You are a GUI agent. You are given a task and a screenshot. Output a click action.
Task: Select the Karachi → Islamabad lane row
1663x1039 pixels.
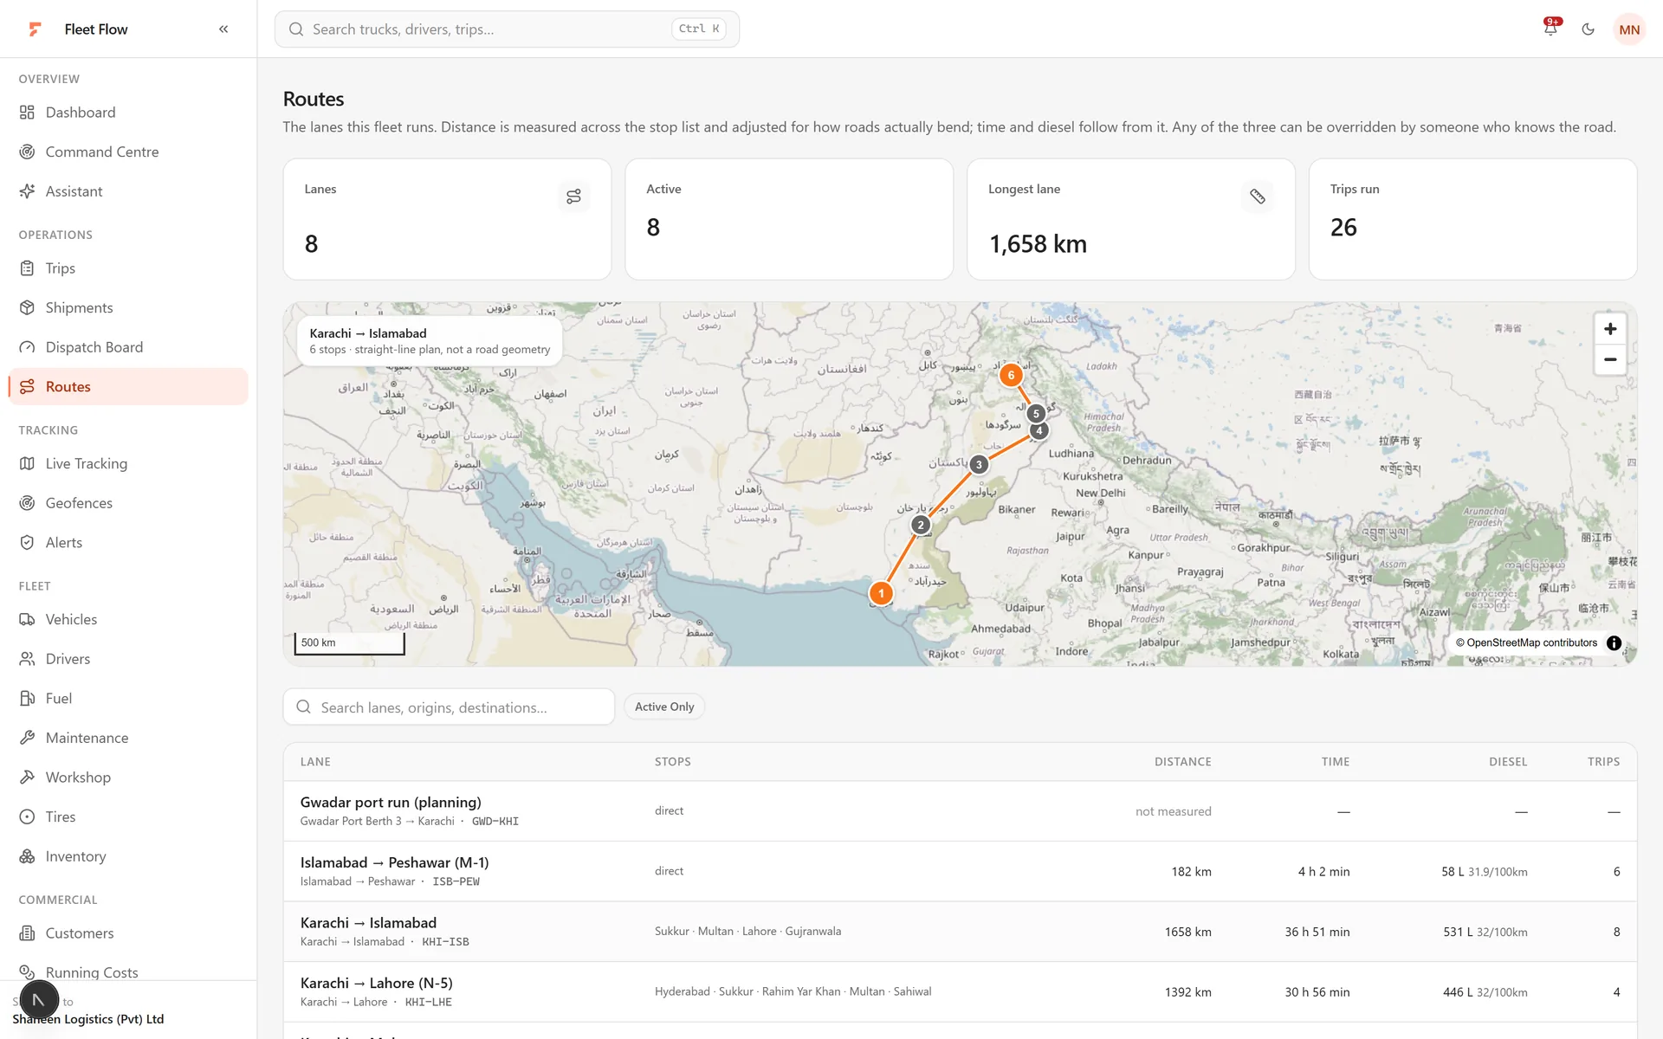click(960, 932)
